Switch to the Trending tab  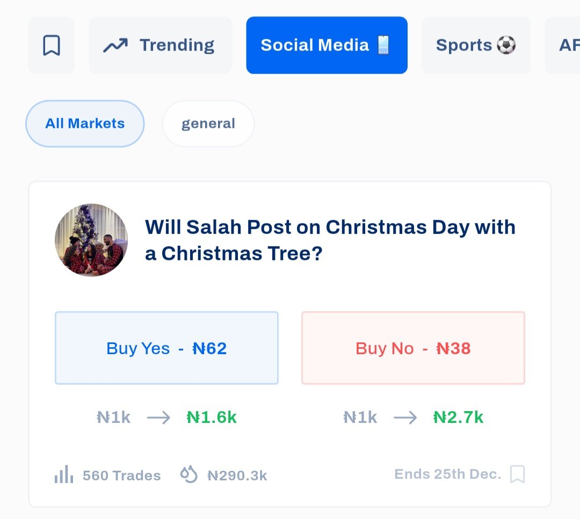[160, 45]
